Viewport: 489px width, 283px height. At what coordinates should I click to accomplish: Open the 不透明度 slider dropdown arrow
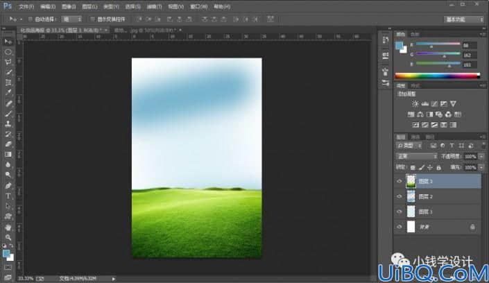pos(481,157)
